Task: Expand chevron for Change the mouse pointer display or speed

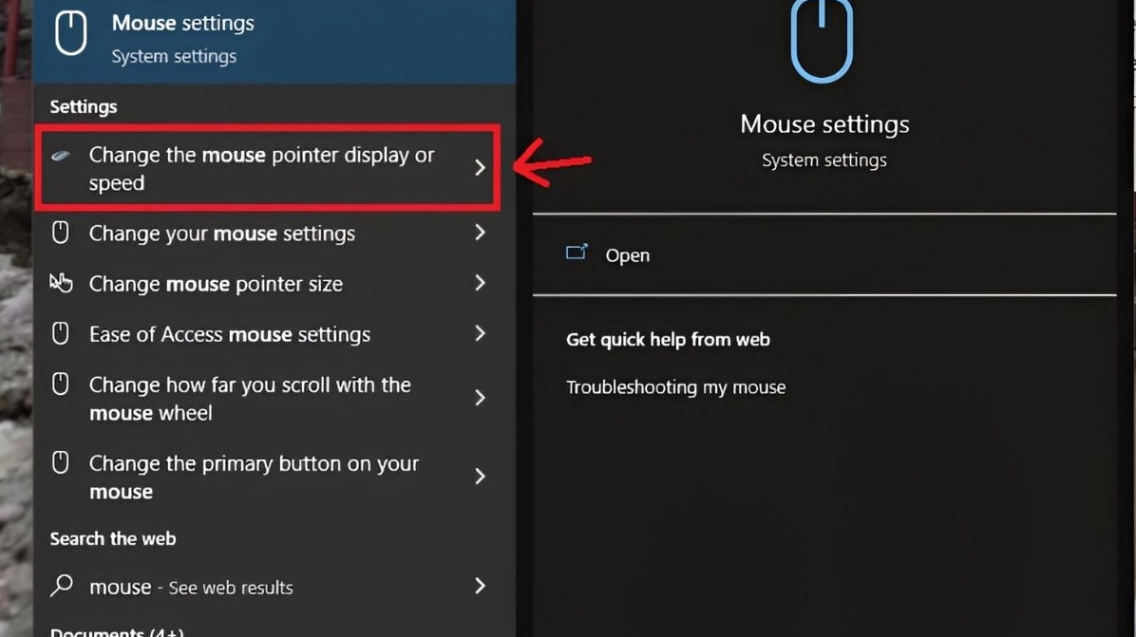Action: (480, 168)
